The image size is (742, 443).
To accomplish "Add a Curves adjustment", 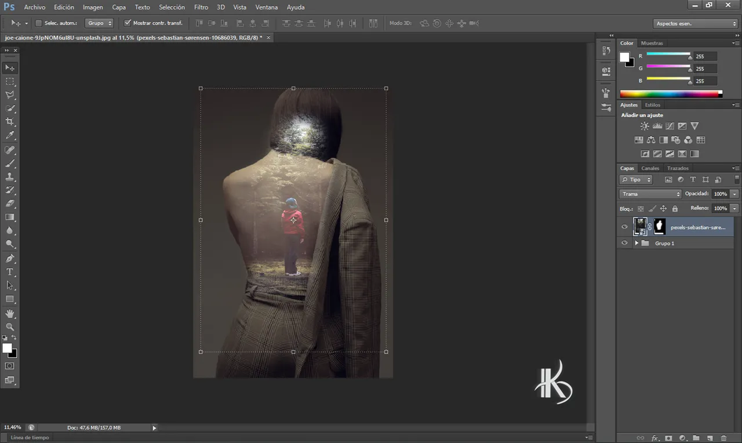I will pos(670,126).
